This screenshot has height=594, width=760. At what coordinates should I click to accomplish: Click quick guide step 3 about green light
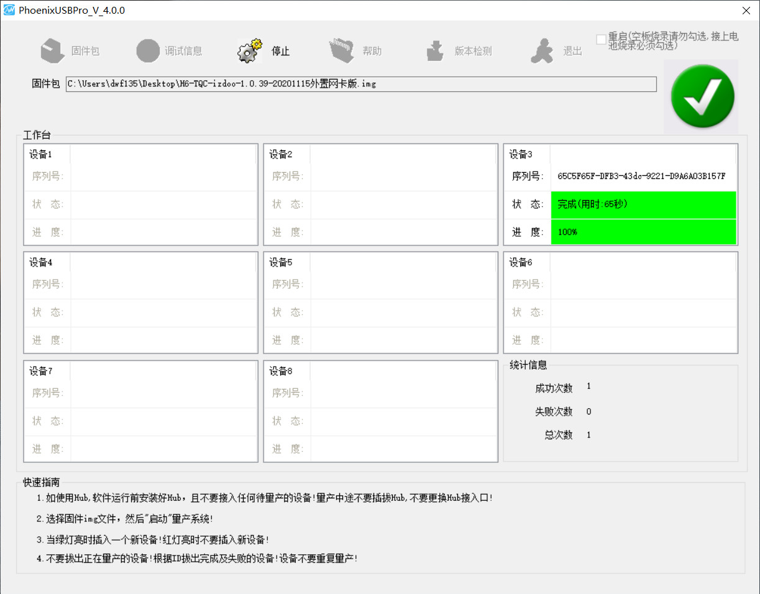[152, 539]
